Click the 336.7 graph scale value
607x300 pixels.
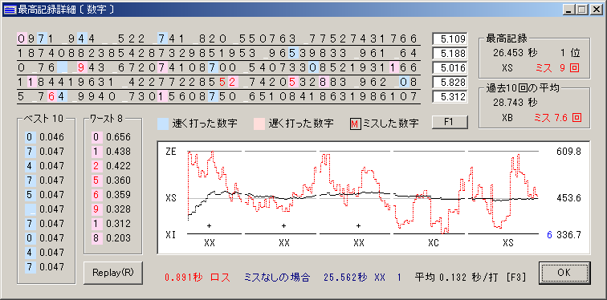click(568, 235)
